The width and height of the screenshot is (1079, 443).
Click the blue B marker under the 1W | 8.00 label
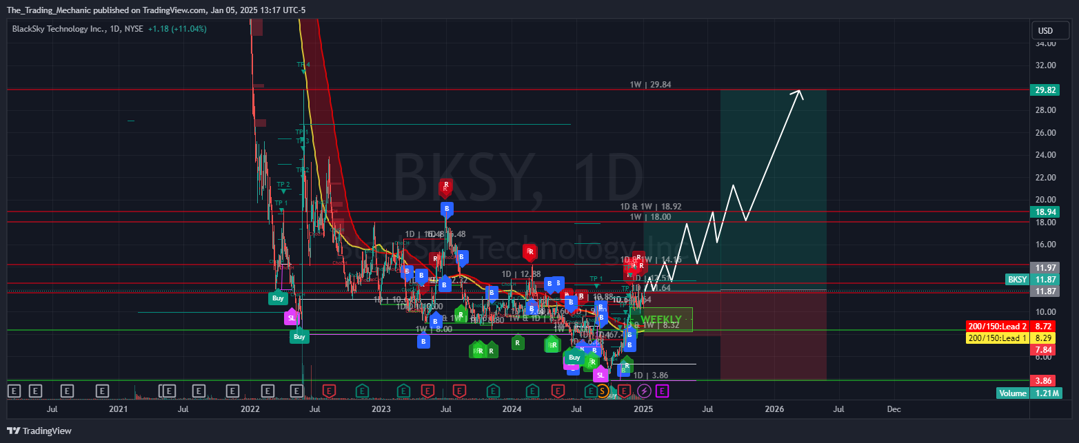click(424, 340)
